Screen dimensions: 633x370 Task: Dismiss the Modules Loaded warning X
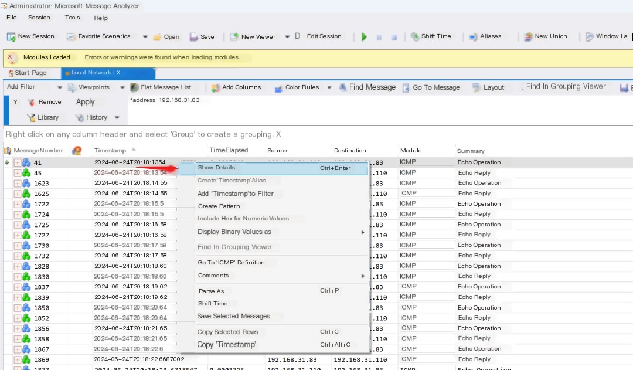pyautogui.click(x=10, y=57)
